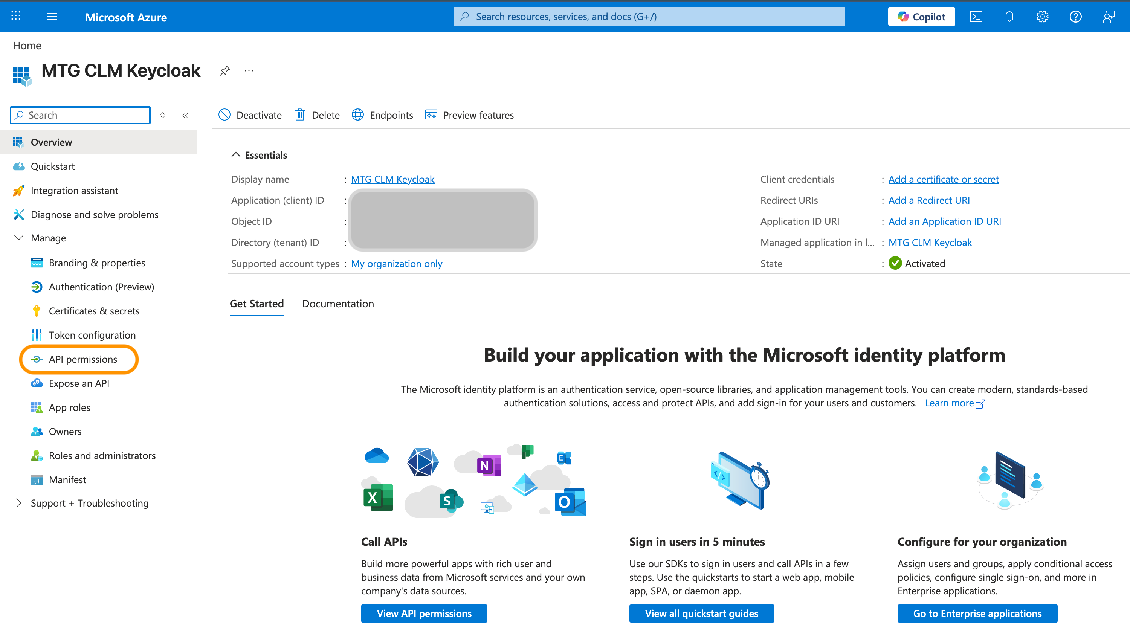Screen dimensions: 1130x641
Task: Open Overview in the sidebar
Action: [x=99, y=142]
